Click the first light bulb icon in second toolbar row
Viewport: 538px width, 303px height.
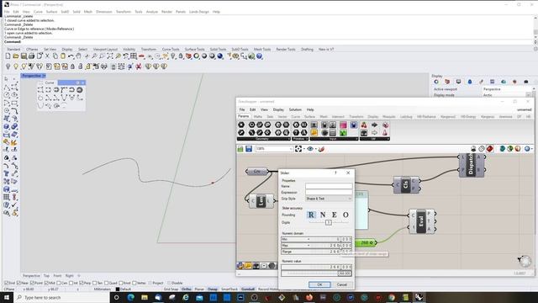click(8, 66)
